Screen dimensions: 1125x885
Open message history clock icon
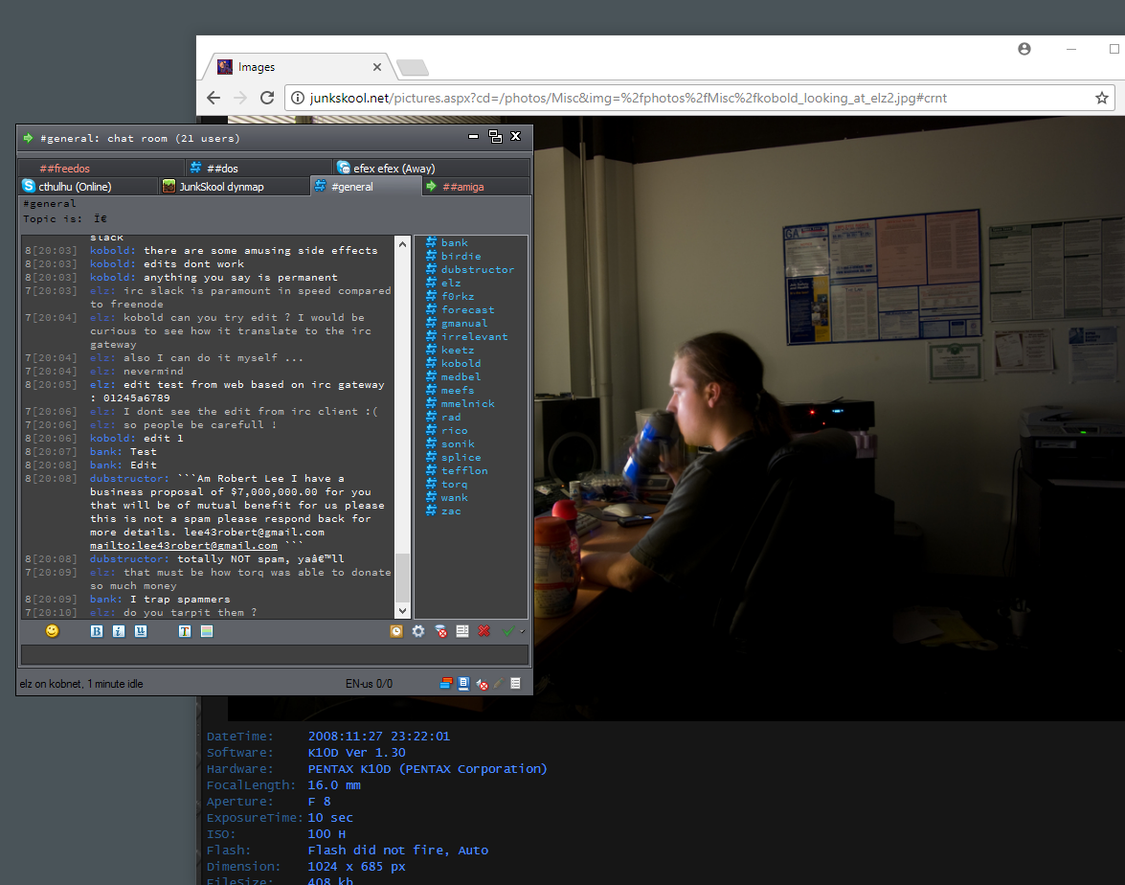[396, 631]
